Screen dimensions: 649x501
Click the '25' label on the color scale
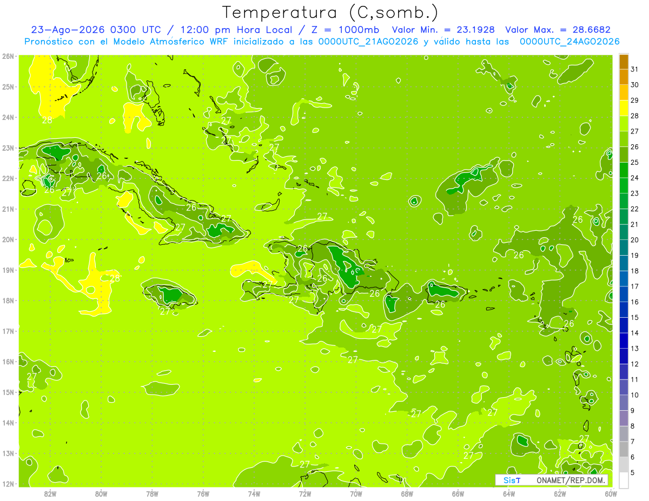coord(635,162)
